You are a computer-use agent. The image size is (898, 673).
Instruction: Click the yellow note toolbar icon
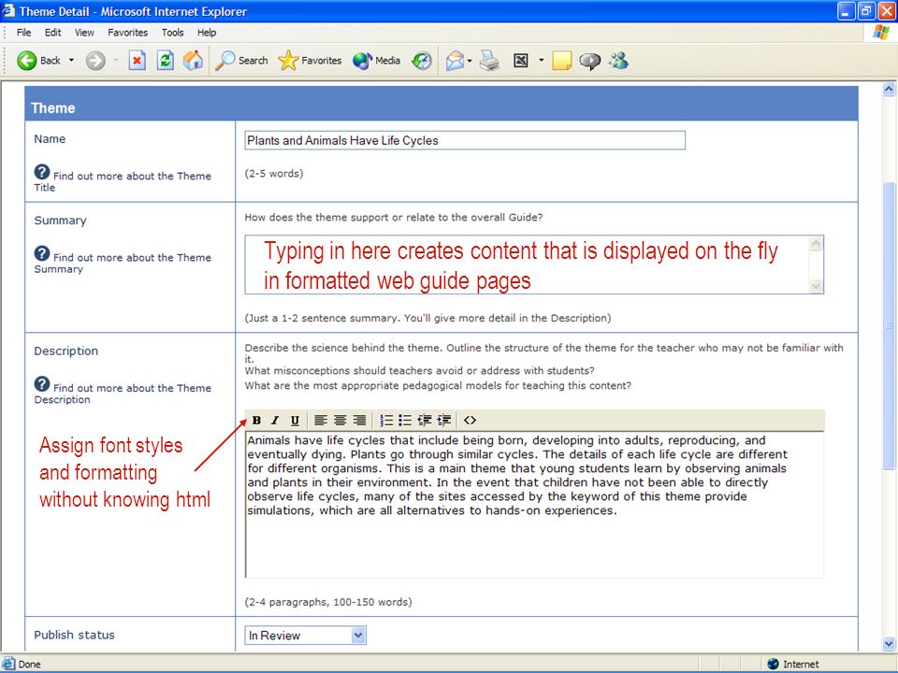562,60
